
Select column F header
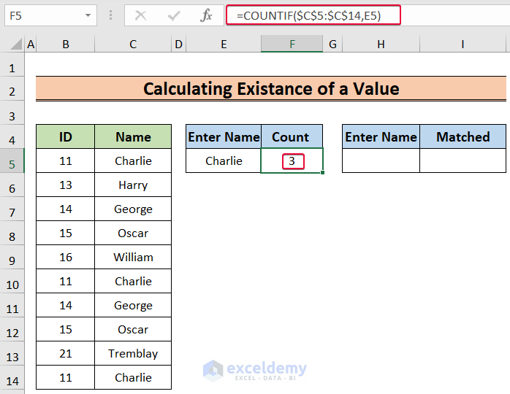click(x=292, y=45)
